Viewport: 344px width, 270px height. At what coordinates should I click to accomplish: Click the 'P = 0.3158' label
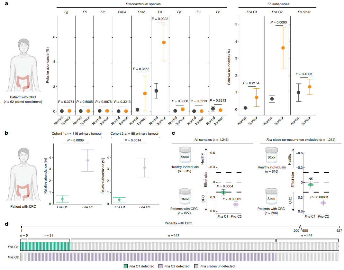coord(141,69)
